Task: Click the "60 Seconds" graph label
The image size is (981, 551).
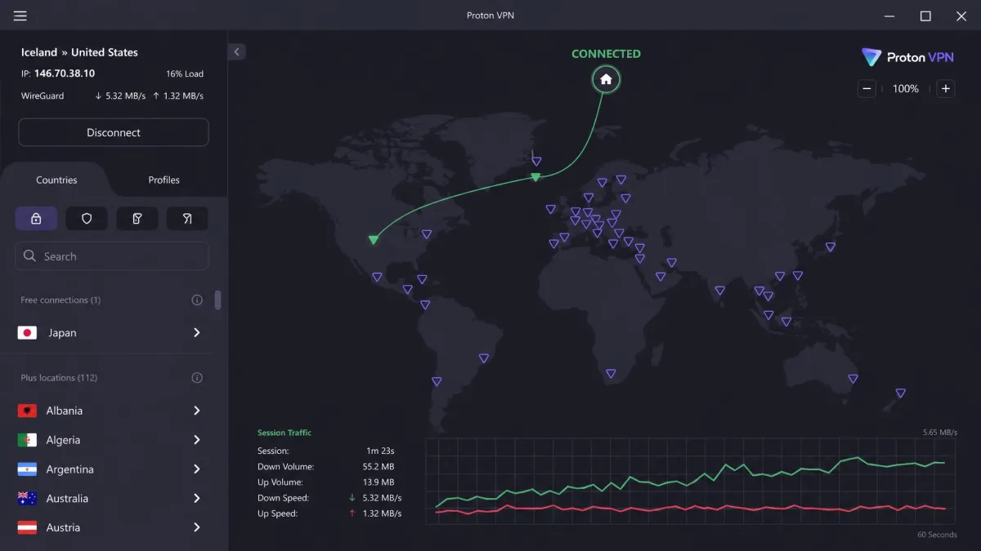Action: [x=937, y=535]
